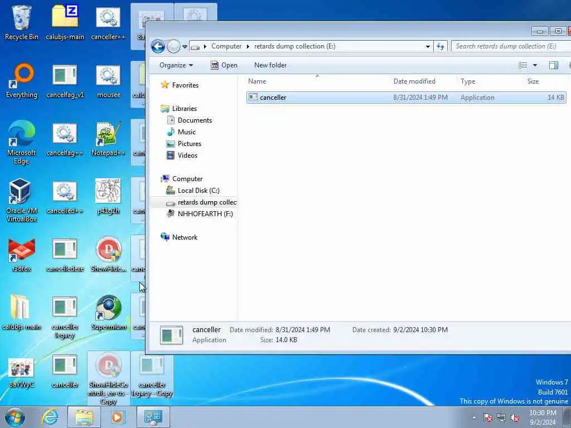Select the p41g2h image file icon

pos(108,197)
